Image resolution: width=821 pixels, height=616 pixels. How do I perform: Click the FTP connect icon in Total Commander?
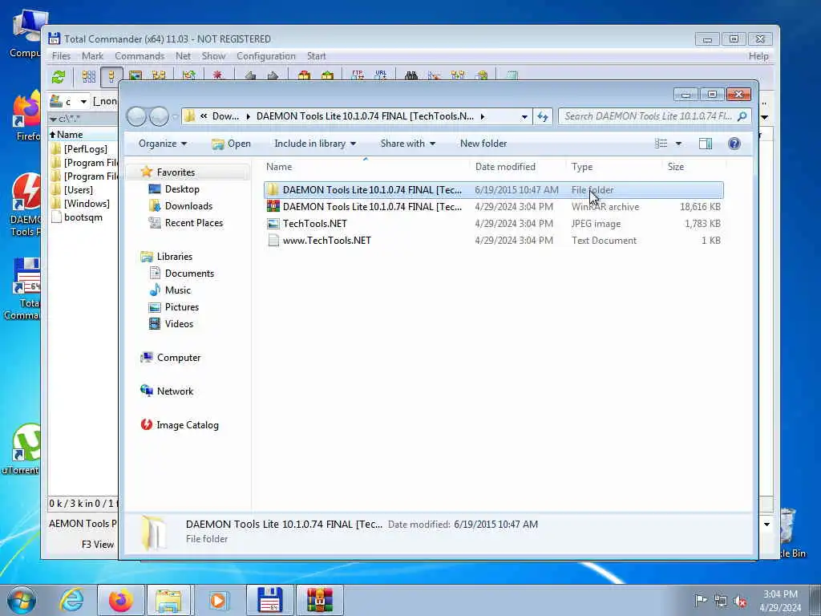358,75
